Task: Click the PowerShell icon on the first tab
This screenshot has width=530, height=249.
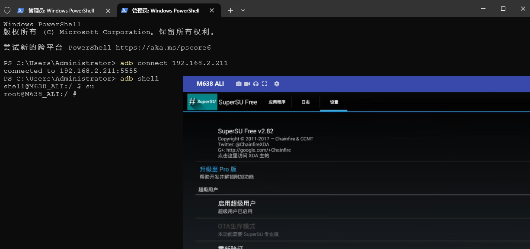Action: (x=20, y=10)
